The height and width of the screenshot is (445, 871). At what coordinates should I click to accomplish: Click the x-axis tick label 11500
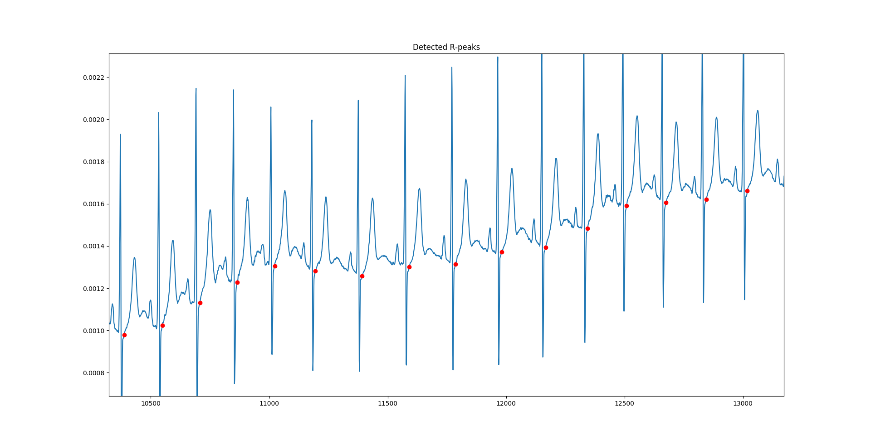[x=387, y=403]
